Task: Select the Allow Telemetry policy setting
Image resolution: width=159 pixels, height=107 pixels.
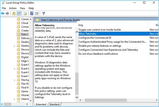Action: [87, 34]
